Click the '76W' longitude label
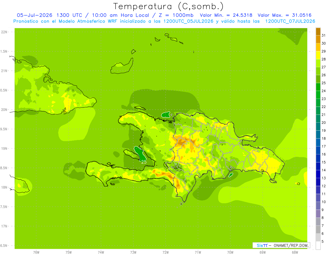331x256 pixels. click(x=36, y=253)
